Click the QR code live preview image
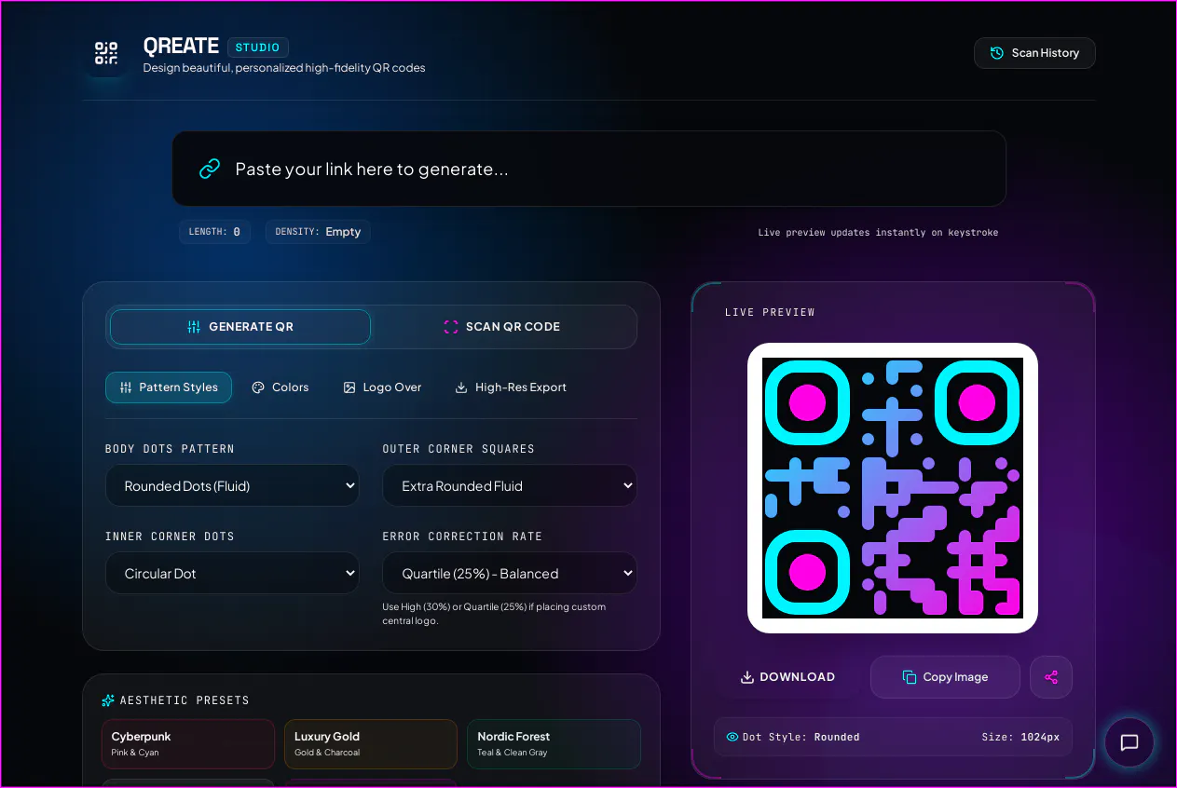 point(893,488)
